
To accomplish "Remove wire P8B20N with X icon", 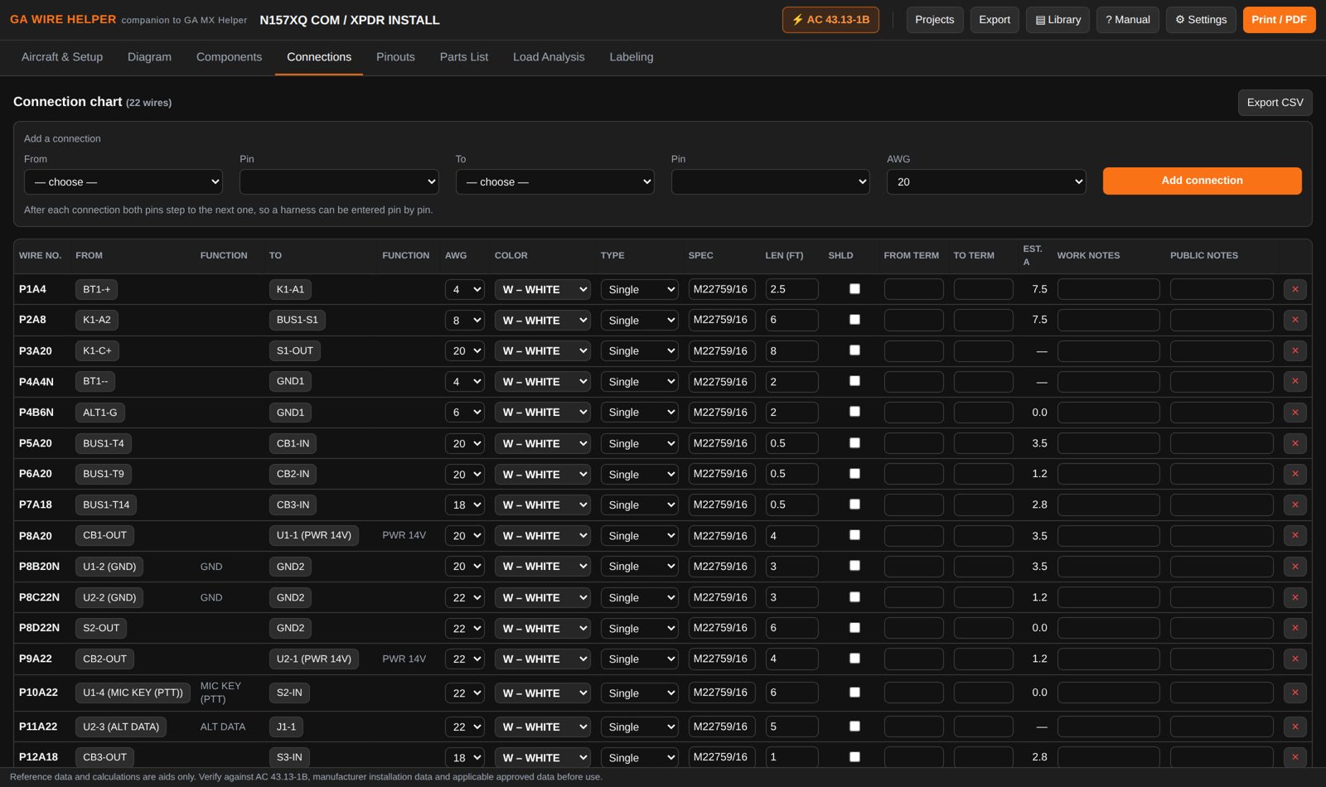I will (x=1295, y=566).
